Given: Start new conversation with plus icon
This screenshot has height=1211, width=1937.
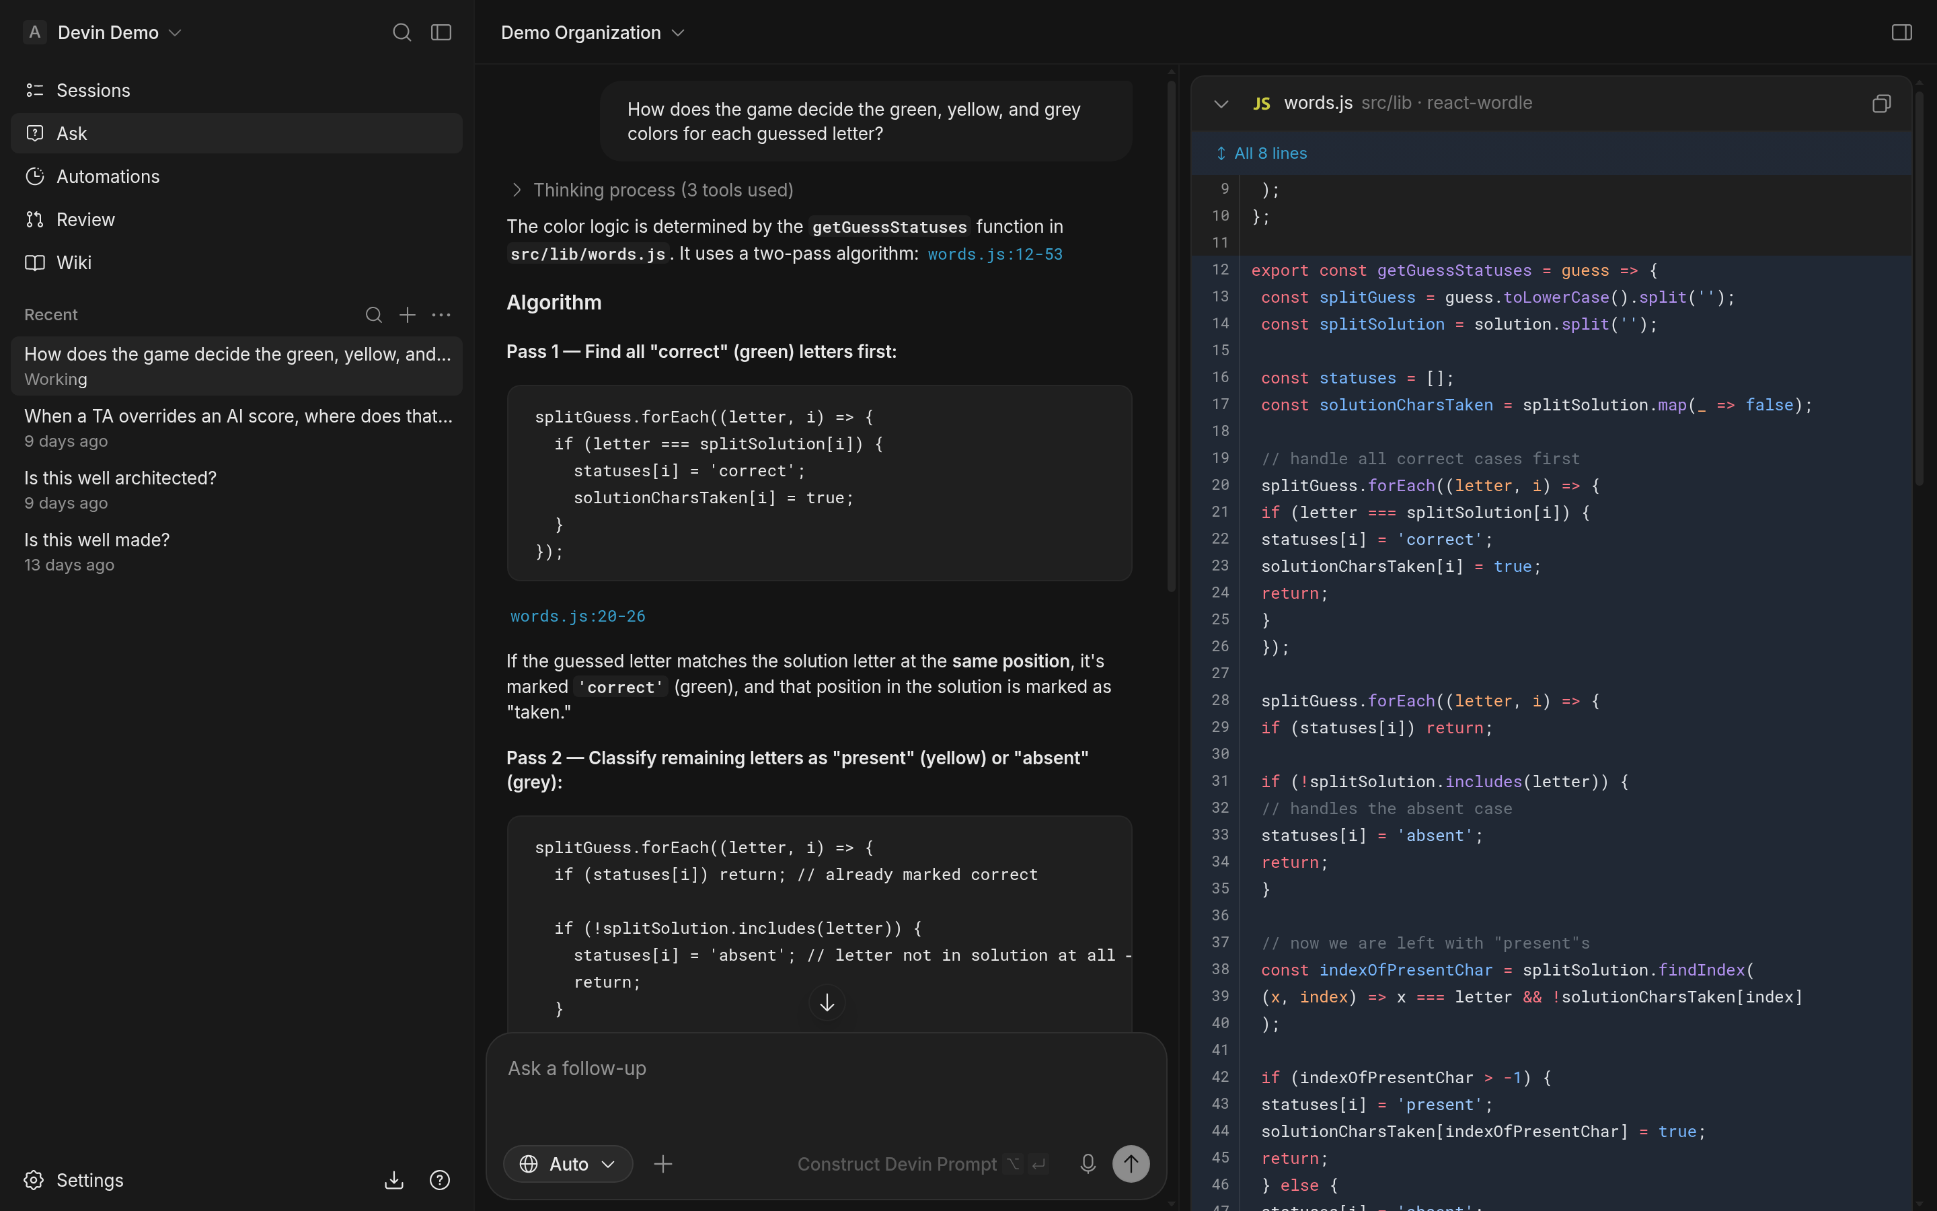Looking at the screenshot, I should coord(408,315).
